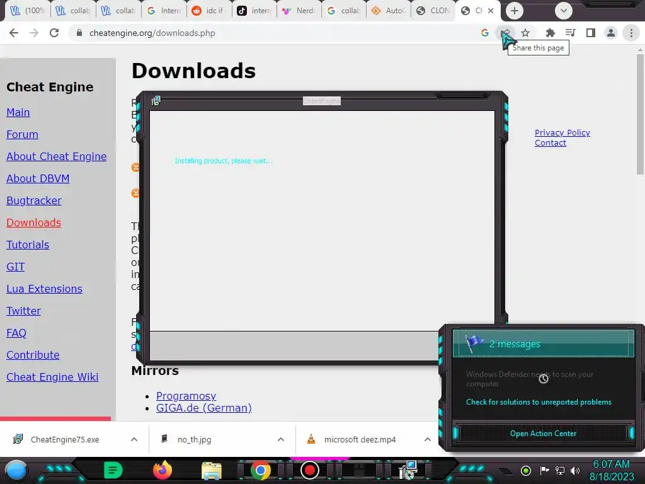Share this page icon
Viewport: 645px width, 484px height.
click(x=505, y=33)
